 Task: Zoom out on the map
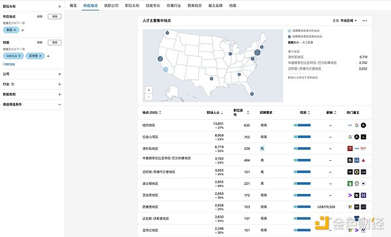tap(149, 97)
